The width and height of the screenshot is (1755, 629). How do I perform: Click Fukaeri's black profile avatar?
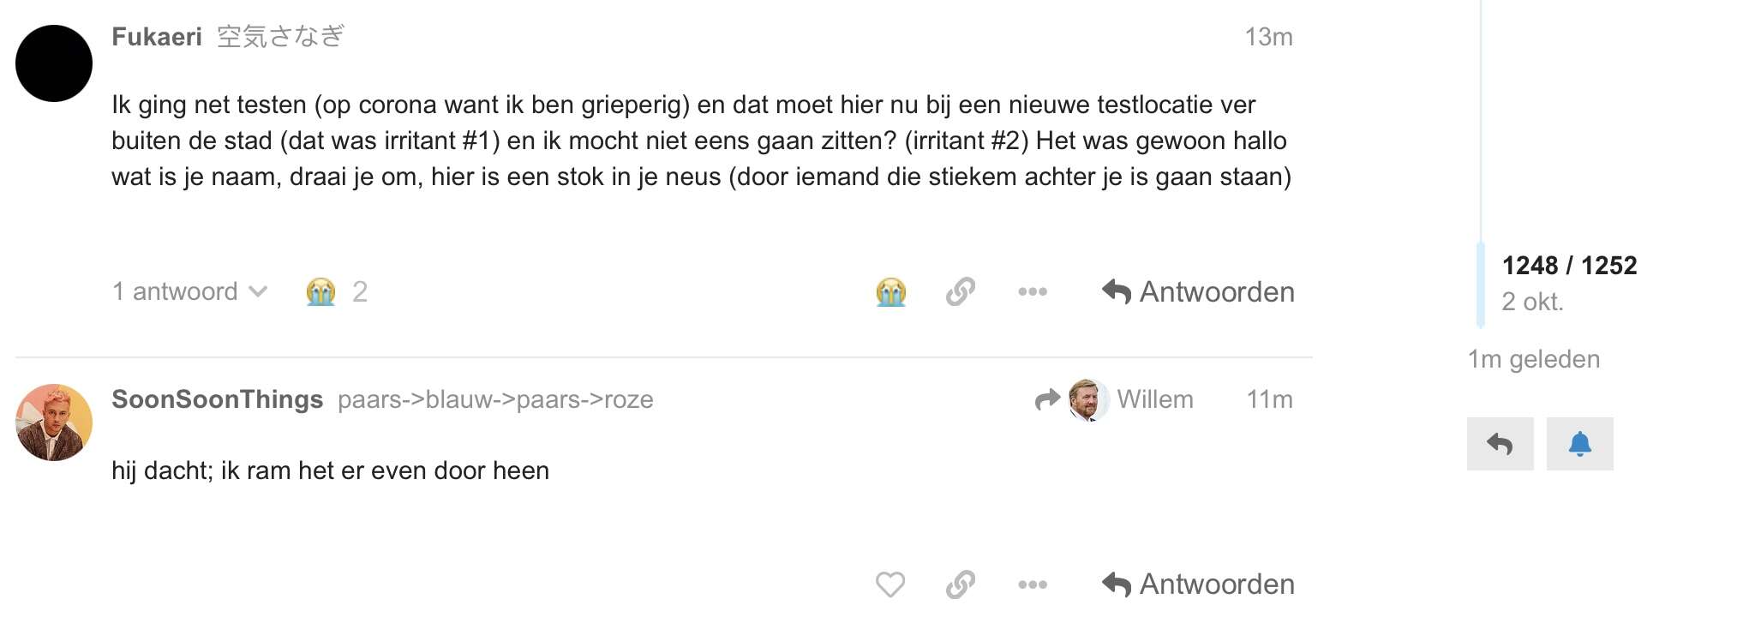(x=54, y=63)
